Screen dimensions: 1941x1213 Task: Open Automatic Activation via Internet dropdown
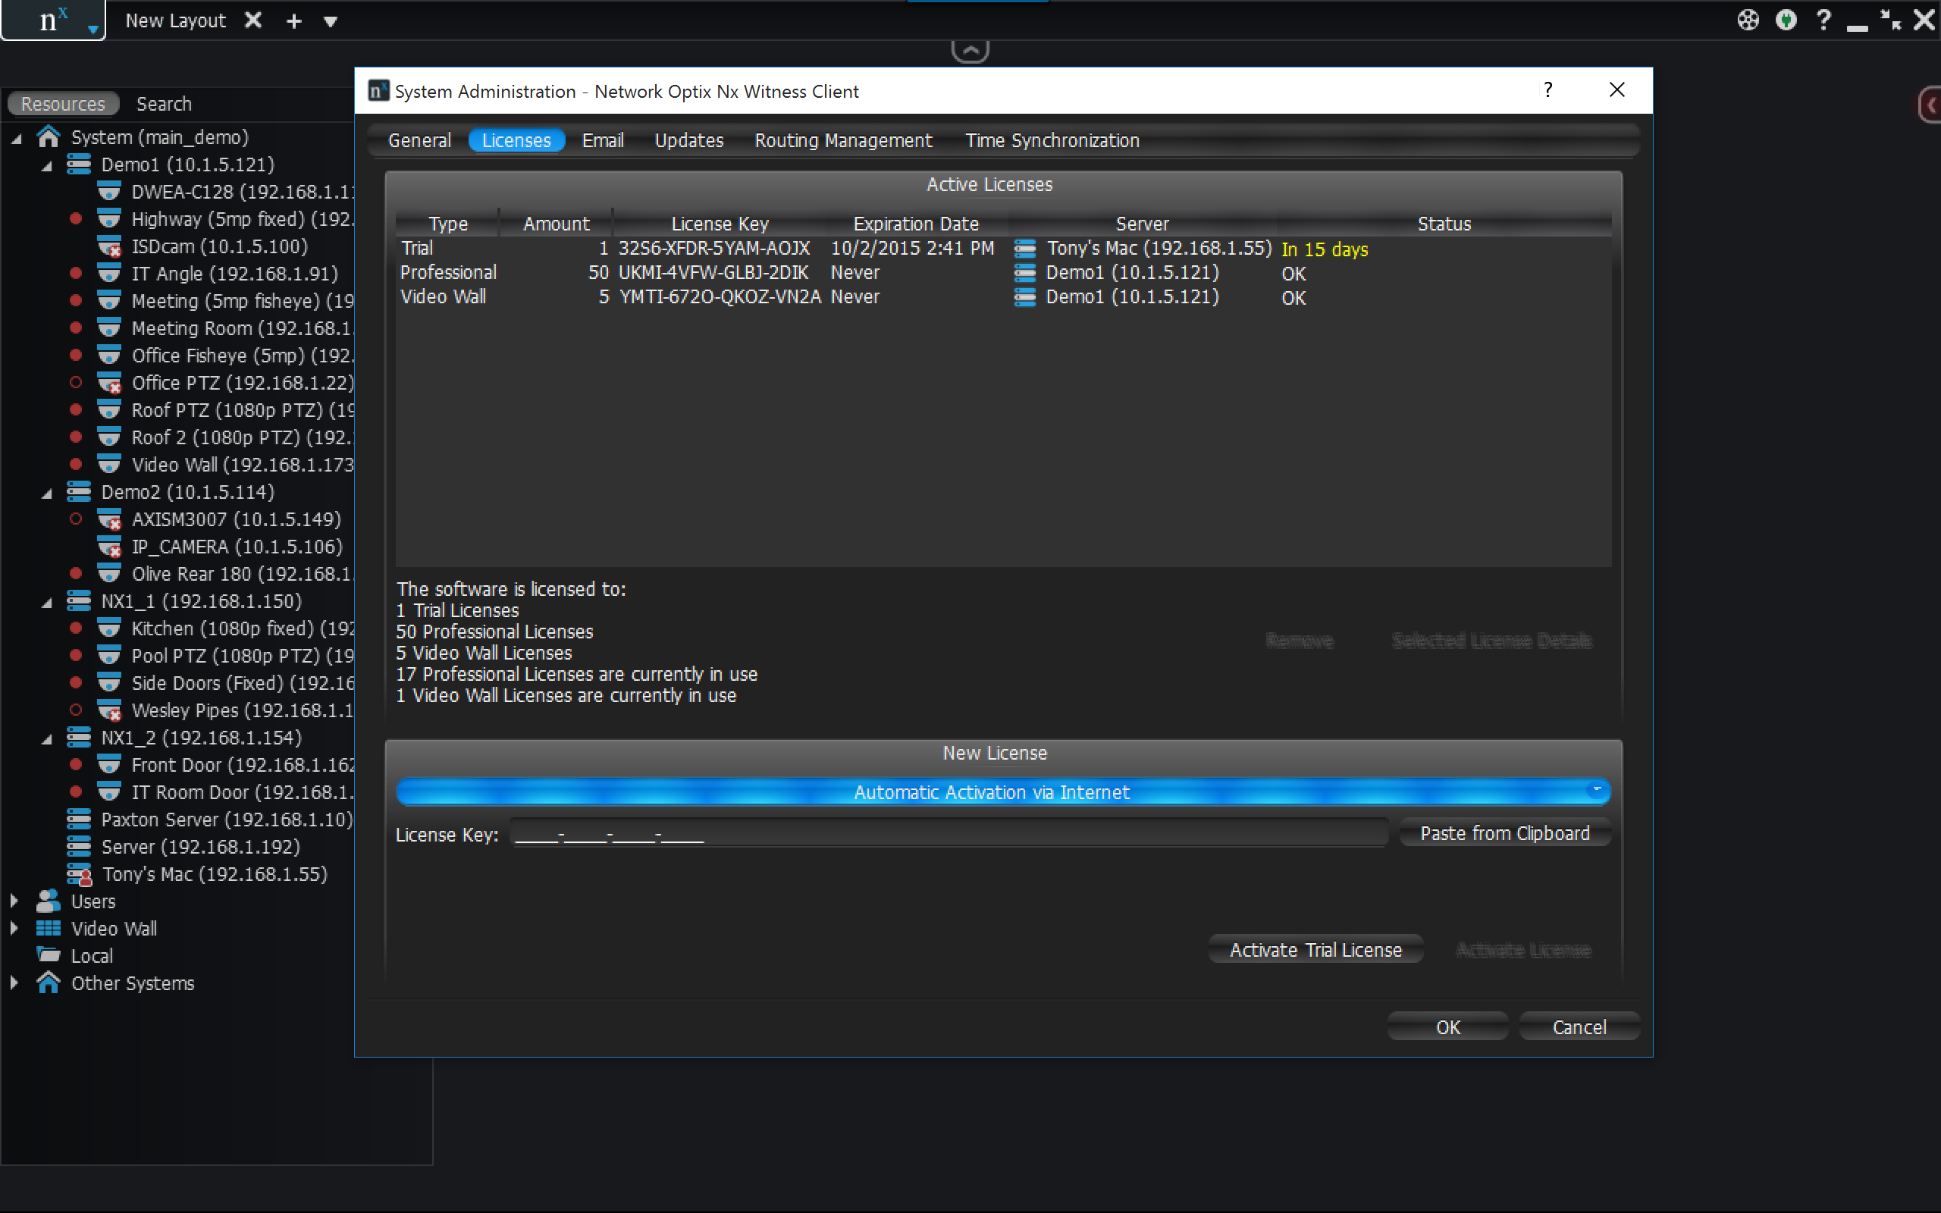[1002, 791]
